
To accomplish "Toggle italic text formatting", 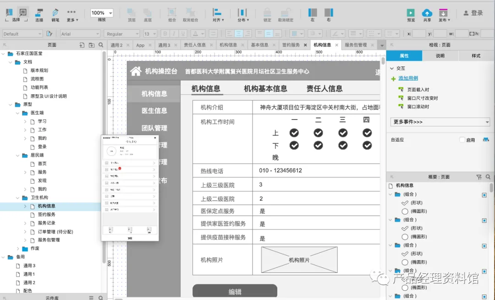I will pos(174,33).
